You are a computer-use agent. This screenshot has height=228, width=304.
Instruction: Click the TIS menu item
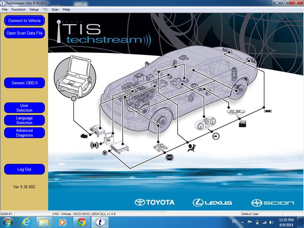coord(45,9)
